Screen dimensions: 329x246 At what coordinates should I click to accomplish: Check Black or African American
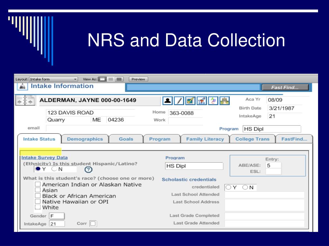pyautogui.click(x=38, y=196)
